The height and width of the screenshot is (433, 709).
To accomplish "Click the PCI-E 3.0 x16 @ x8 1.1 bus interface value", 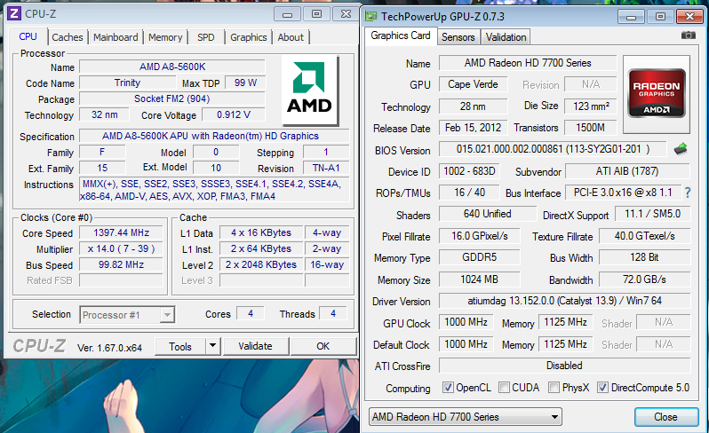I will 623,193.
